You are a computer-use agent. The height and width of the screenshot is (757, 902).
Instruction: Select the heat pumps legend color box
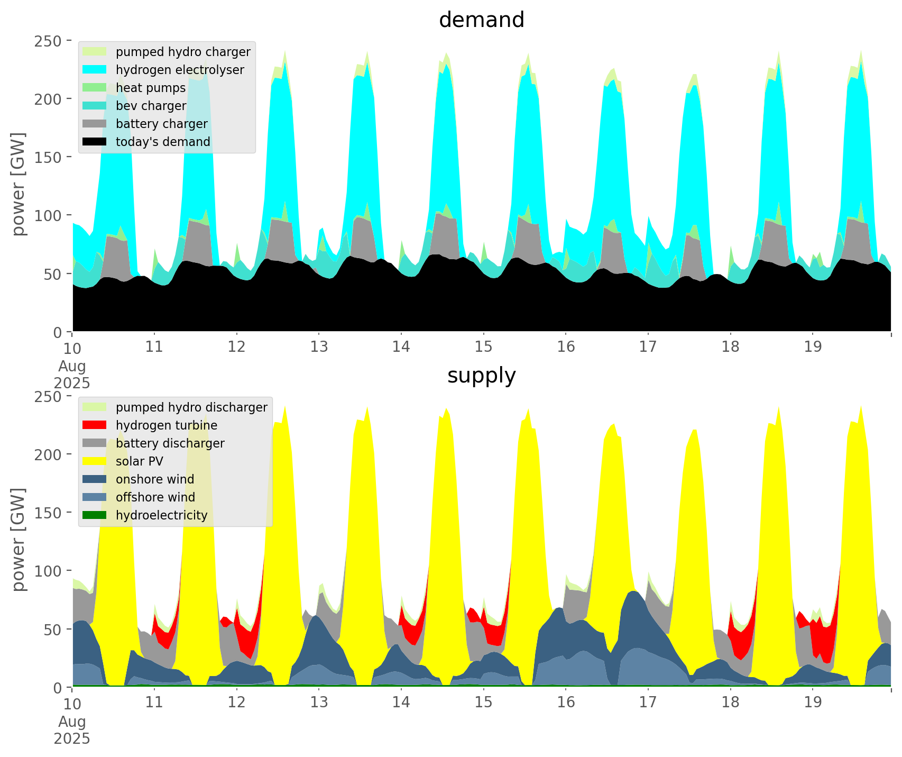pyautogui.click(x=95, y=88)
